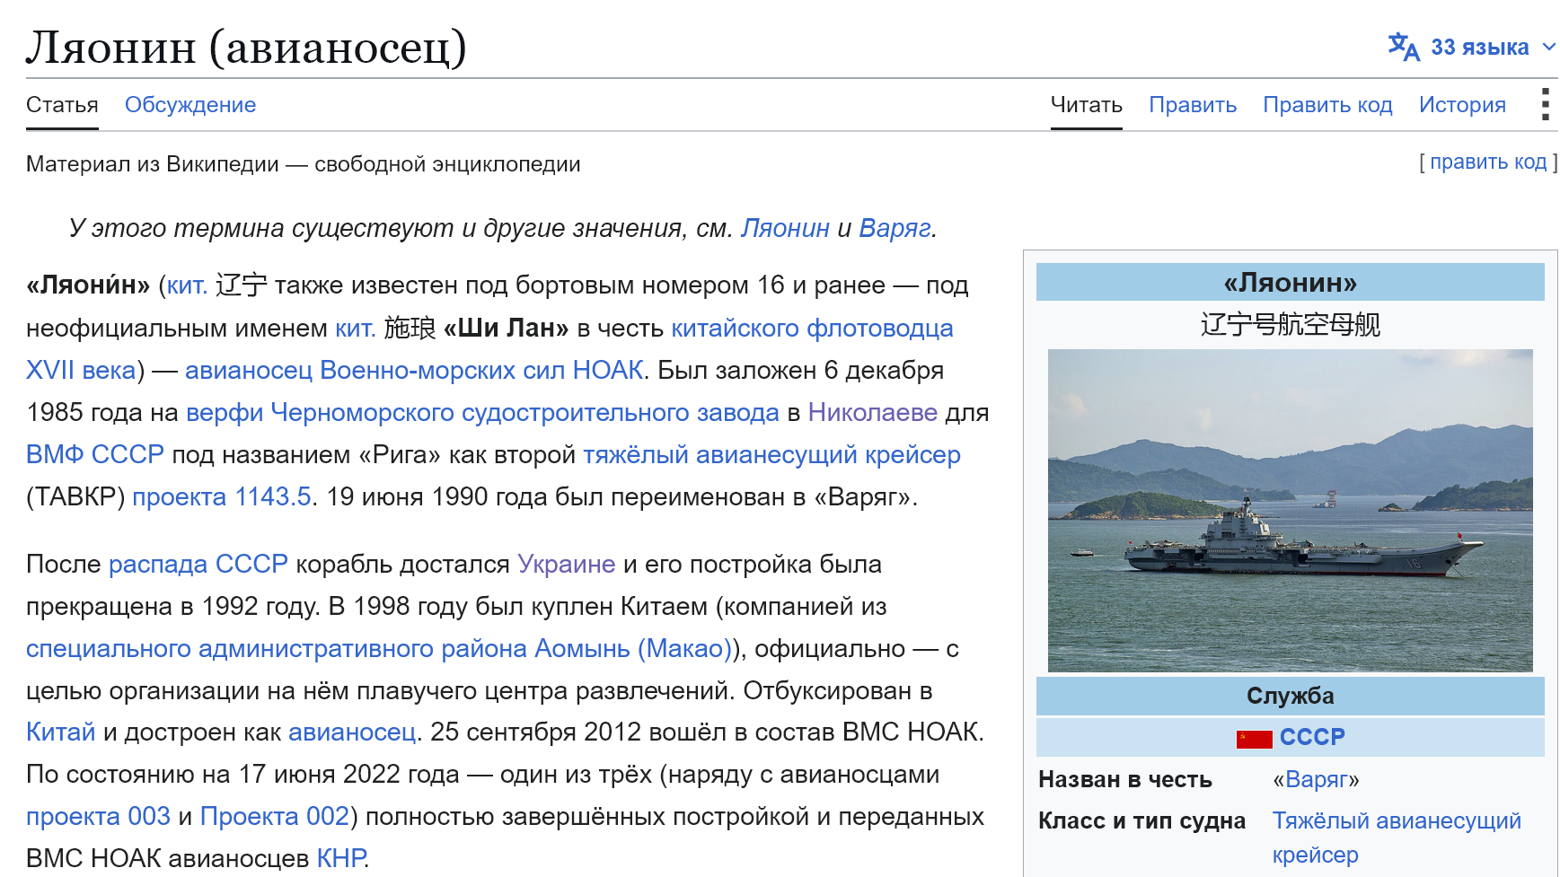Open the проекта 003 link
The image size is (1560, 877).
click(x=98, y=816)
